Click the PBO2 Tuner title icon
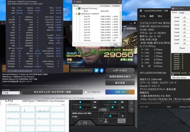Viewport: 190px width, 132px height. coord(173,9)
